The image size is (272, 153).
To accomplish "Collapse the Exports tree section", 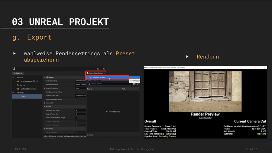I will point(13,78).
